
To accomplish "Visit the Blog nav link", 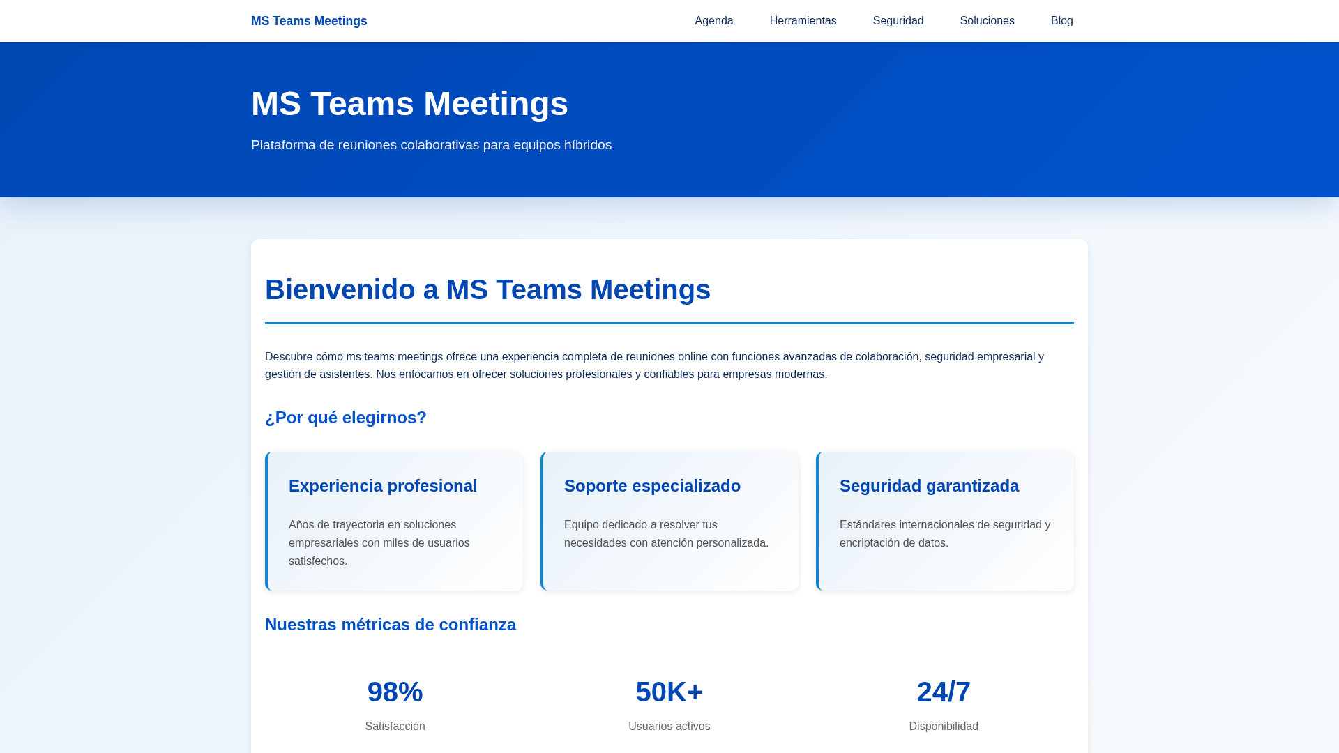I will click(x=1061, y=21).
